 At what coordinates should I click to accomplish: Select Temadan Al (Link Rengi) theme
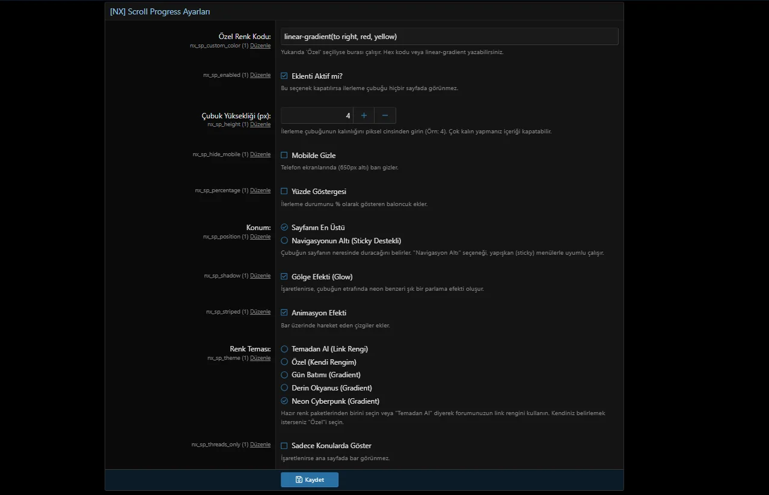point(284,348)
